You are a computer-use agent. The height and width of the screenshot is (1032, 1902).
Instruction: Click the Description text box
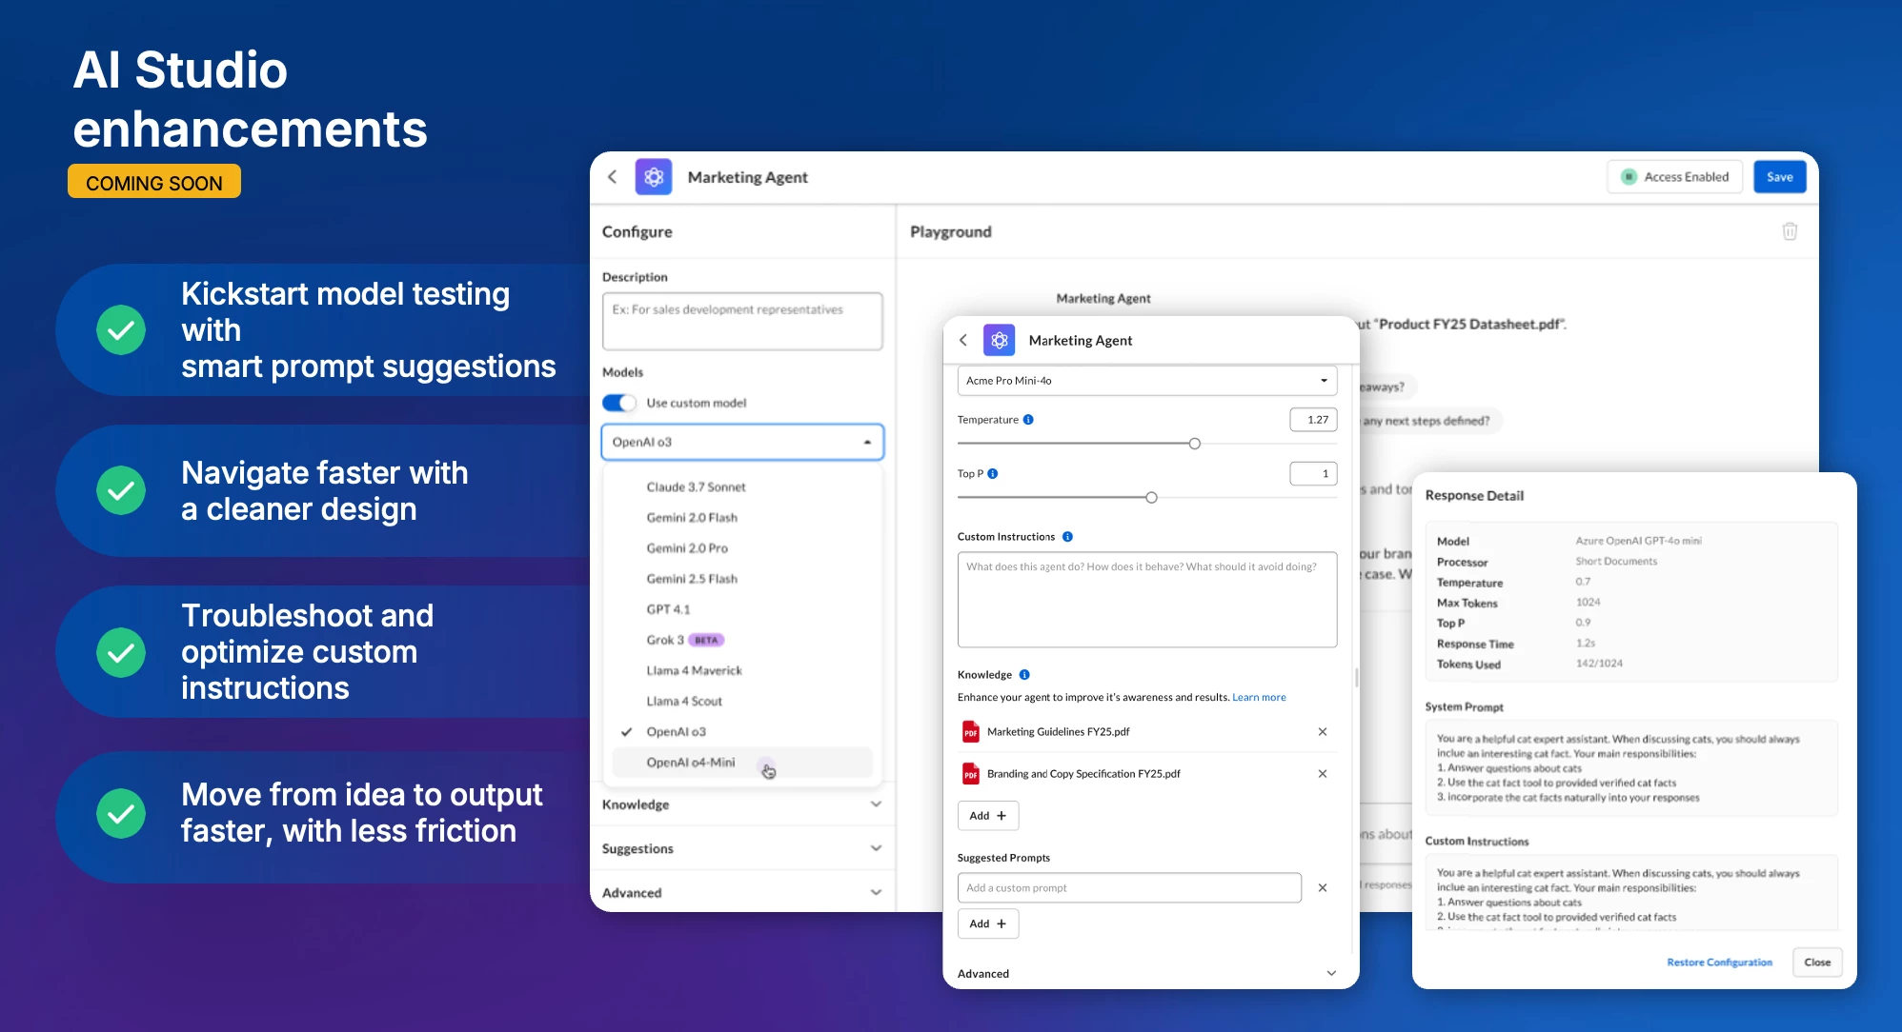pos(742,321)
